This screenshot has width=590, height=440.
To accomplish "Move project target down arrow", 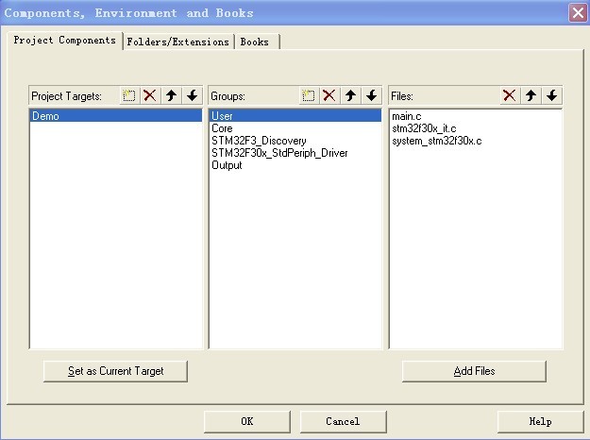I will 192,95.
